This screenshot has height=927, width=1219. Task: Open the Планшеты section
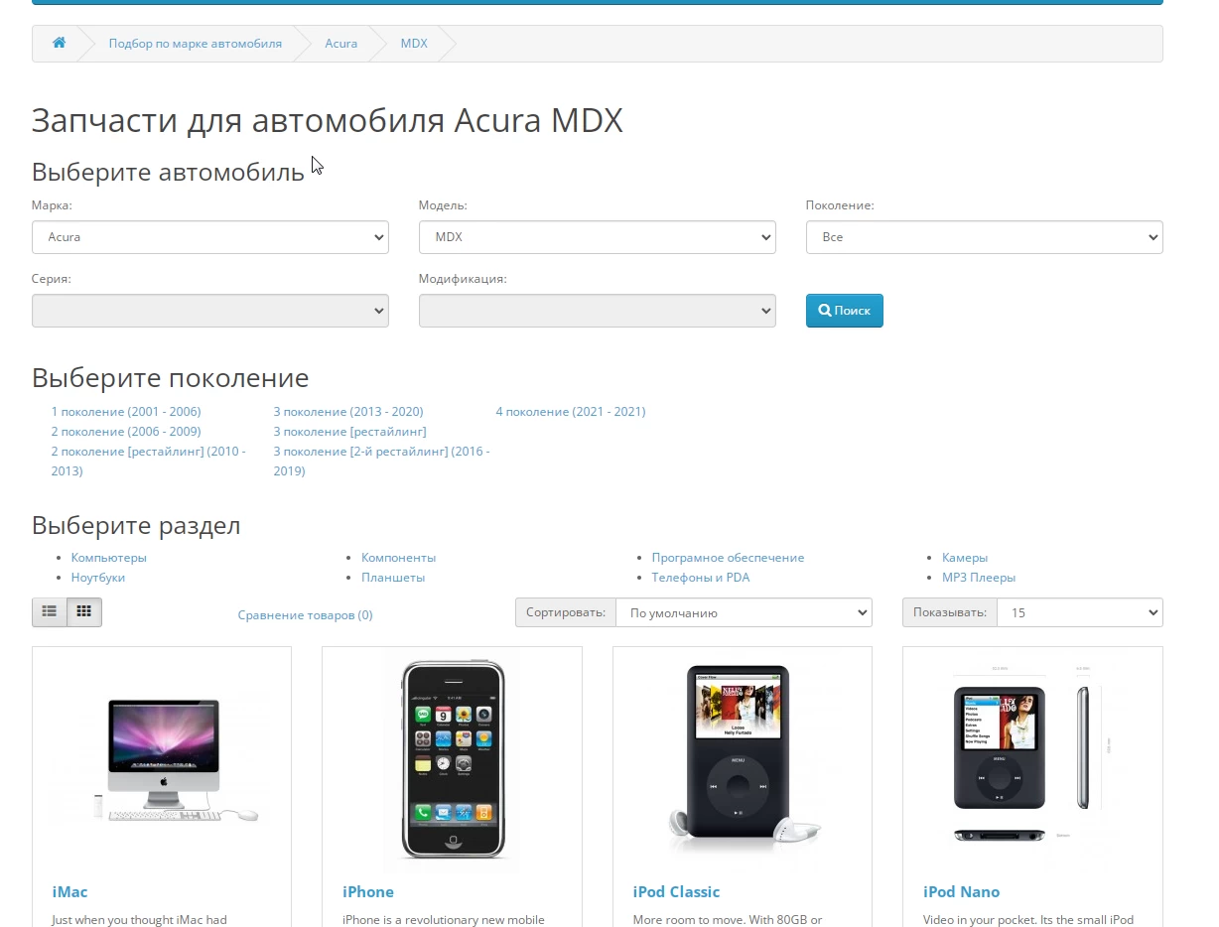coord(393,578)
